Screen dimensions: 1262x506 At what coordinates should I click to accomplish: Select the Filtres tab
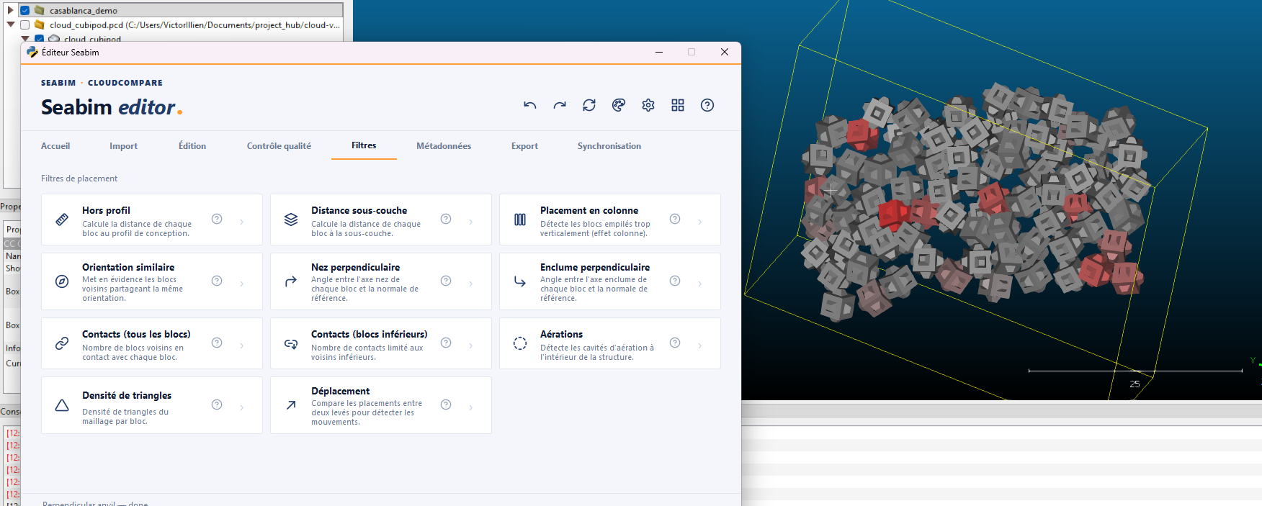pyautogui.click(x=364, y=145)
